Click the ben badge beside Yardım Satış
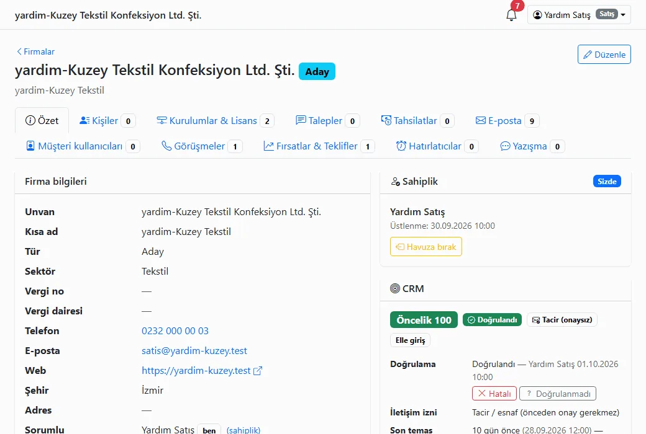646x434 pixels. click(209, 430)
